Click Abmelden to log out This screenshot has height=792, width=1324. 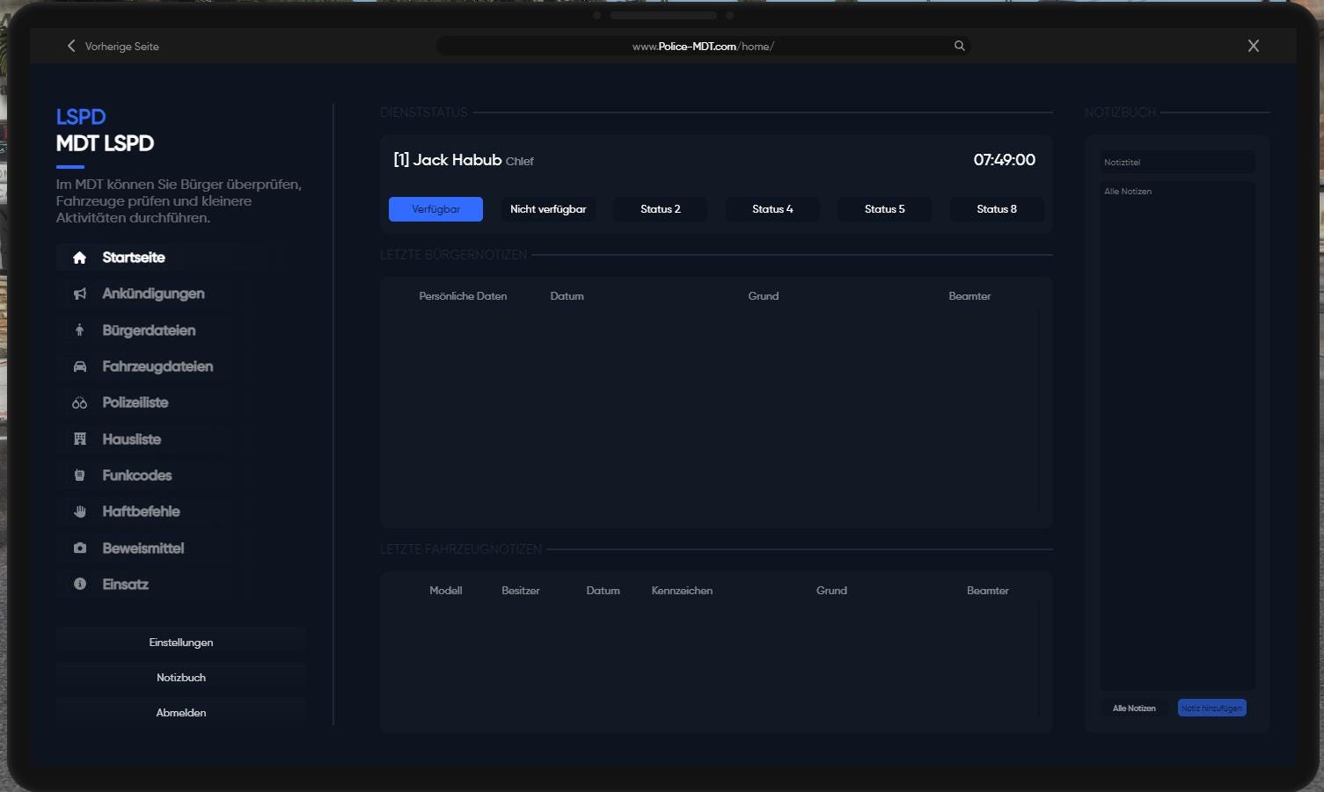coord(180,712)
